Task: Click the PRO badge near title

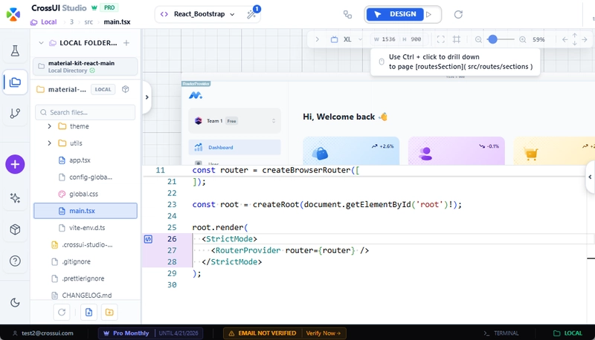Action: pyautogui.click(x=109, y=7)
